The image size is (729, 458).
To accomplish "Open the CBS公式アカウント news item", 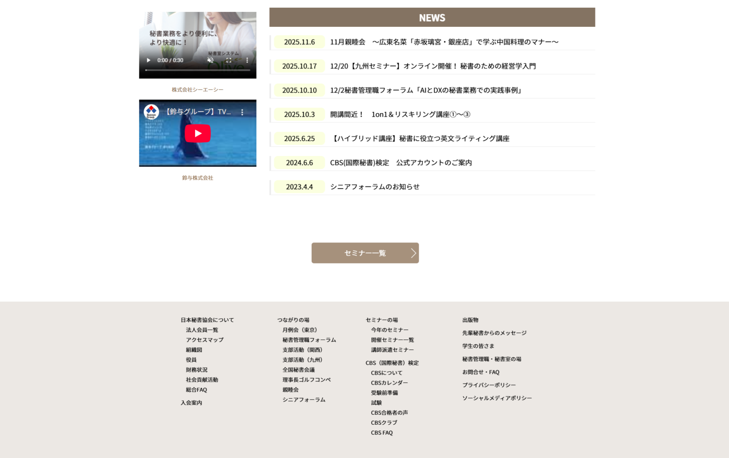I will tap(400, 163).
